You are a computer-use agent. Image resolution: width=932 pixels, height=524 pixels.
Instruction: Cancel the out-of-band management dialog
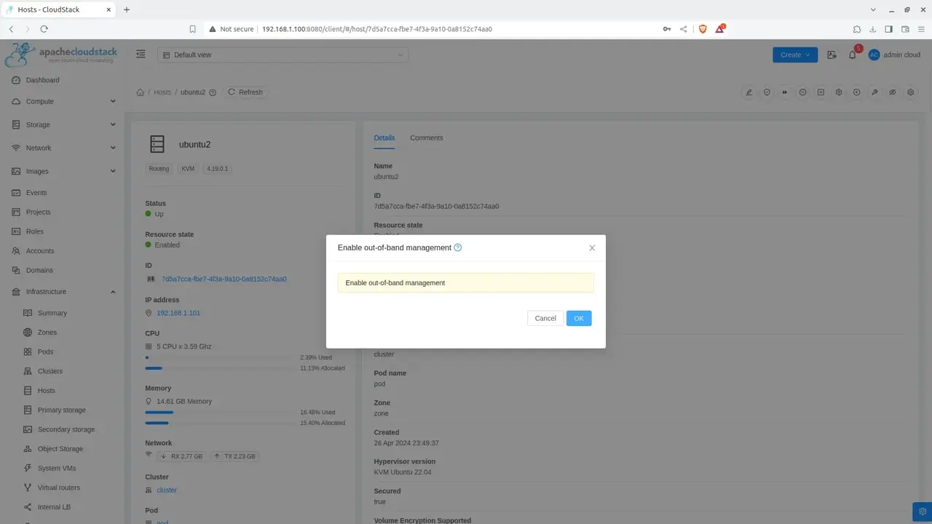click(x=545, y=318)
